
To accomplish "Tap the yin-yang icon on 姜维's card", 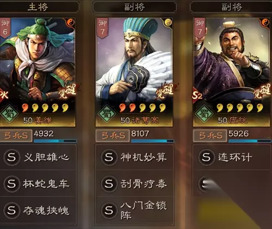I will click(x=71, y=22).
